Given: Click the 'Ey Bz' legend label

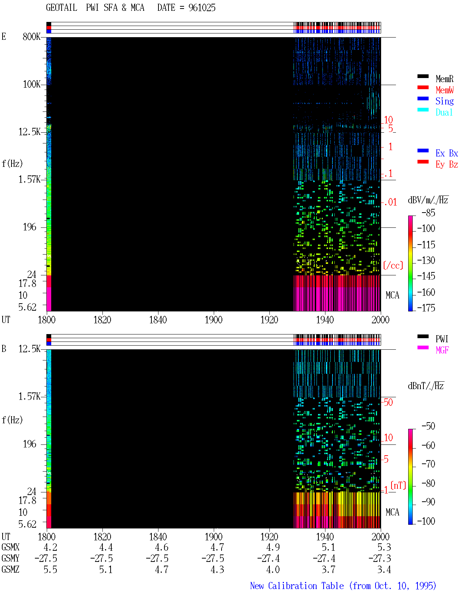Looking at the screenshot, I should coord(447,164).
